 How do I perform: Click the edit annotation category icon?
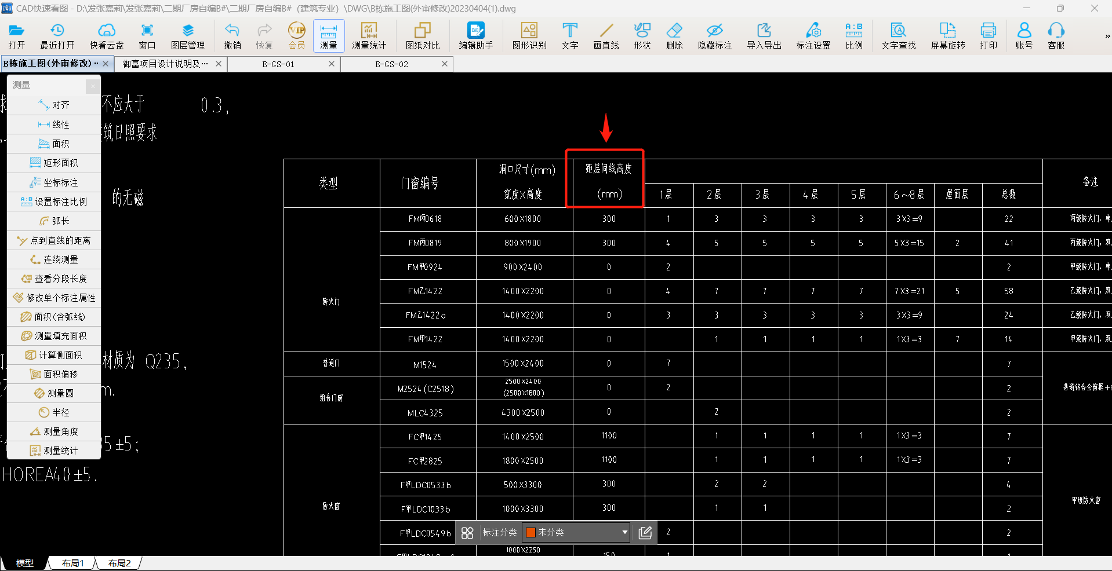pyautogui.click(x=645, y=533)
